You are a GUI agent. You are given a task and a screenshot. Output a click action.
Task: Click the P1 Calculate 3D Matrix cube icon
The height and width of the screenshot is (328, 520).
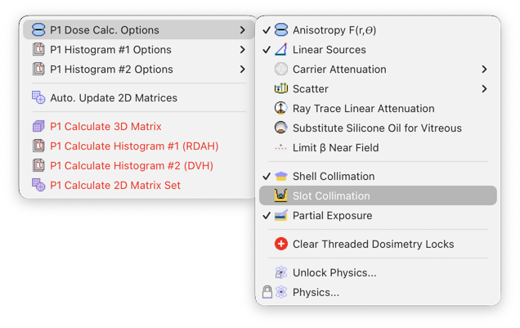38,127
